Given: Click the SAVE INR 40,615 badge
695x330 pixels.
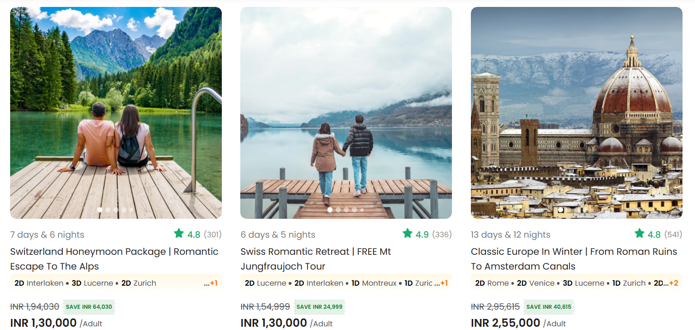Looking at the screenshot, I should (549, 307).
